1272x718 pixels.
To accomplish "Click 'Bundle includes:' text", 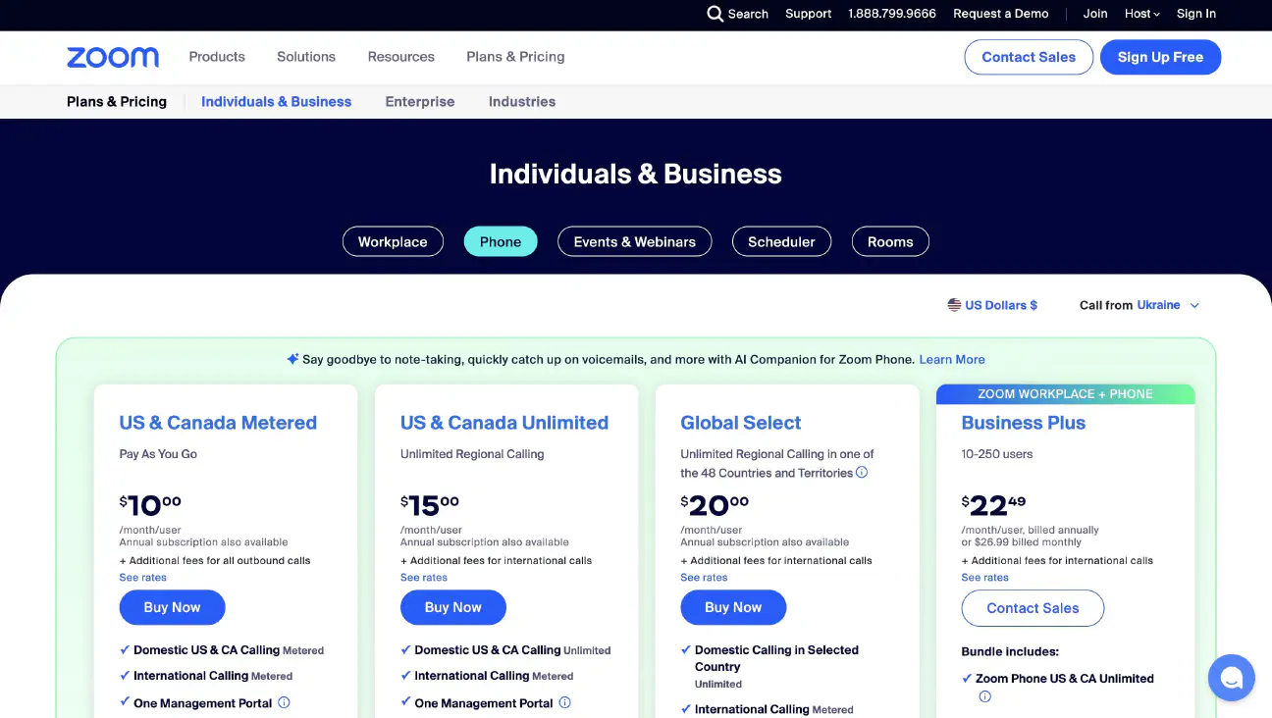I will (x=1010, y=651).
